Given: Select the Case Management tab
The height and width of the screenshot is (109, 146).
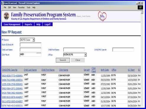Looking at the screenshot, I should pyautogui.click(x=12, y=24).
